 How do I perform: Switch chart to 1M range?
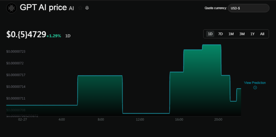[x=231, y=34]
